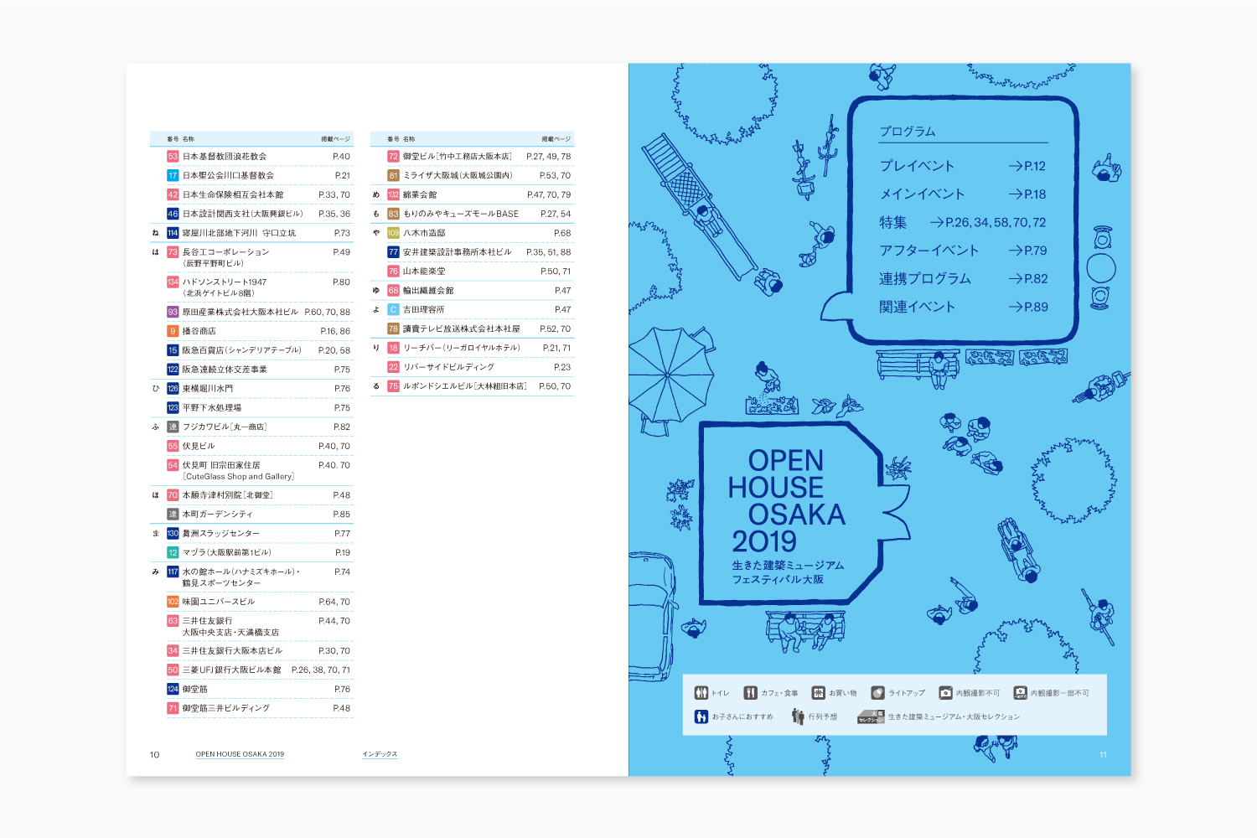Open 連携プログラム section at P.82
The image size is (1257, 838).
pos(963,279)
